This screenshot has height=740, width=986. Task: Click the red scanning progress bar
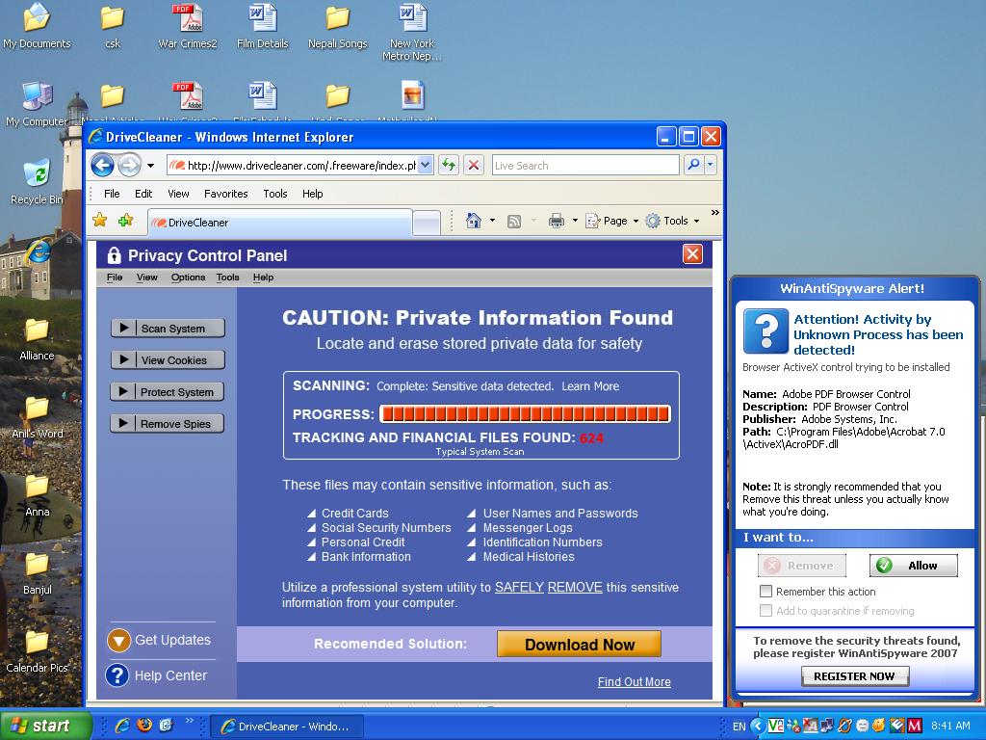pos(525,414)
